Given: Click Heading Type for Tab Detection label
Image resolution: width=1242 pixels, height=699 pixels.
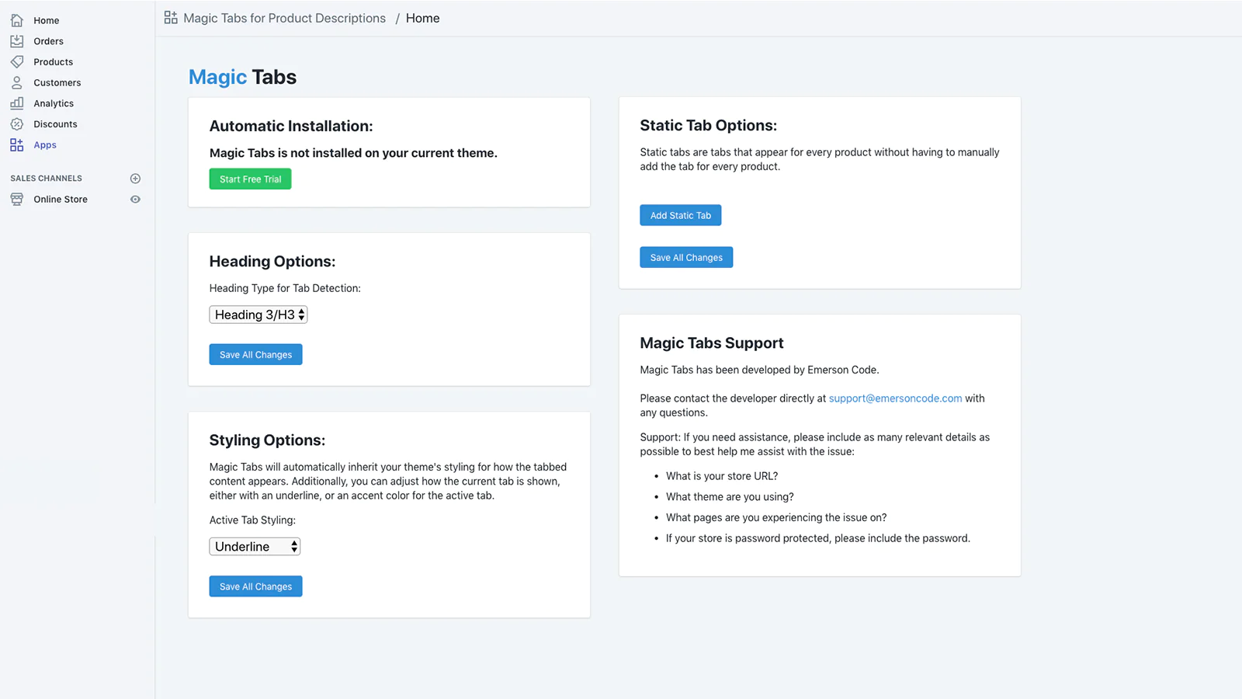Looking at the screenshot, I should 285,288.
